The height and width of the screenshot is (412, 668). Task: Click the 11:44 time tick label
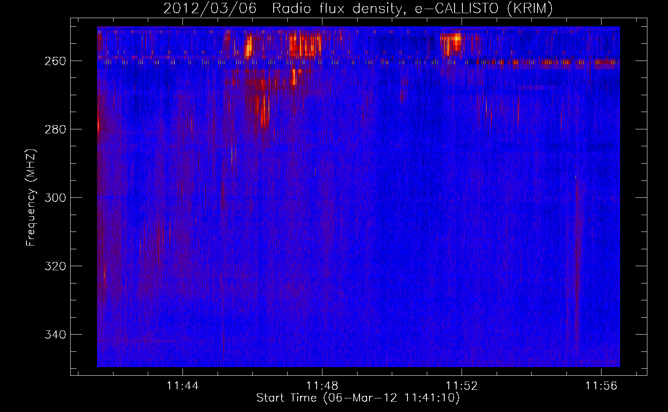pos(182,386)
